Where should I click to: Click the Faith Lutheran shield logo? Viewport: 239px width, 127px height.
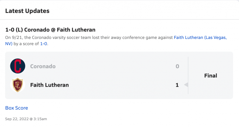(18, 85)
